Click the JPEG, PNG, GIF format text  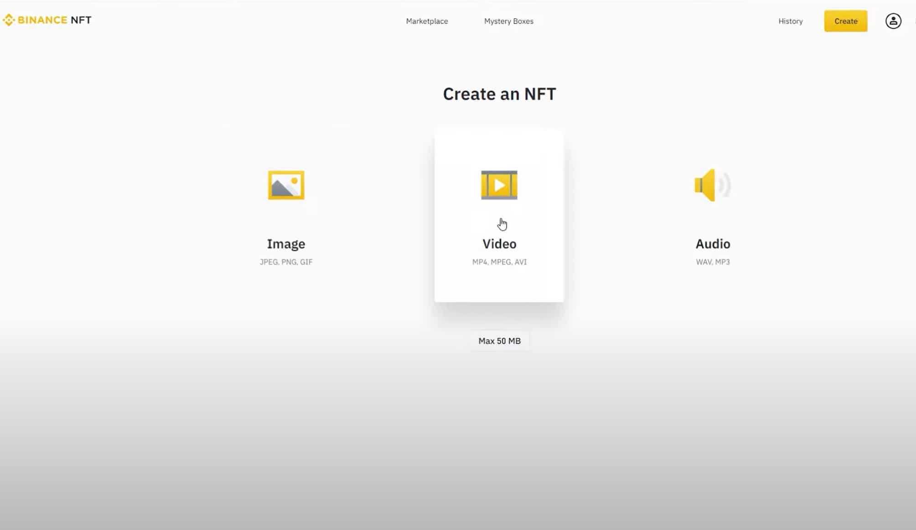click(286, 262)
